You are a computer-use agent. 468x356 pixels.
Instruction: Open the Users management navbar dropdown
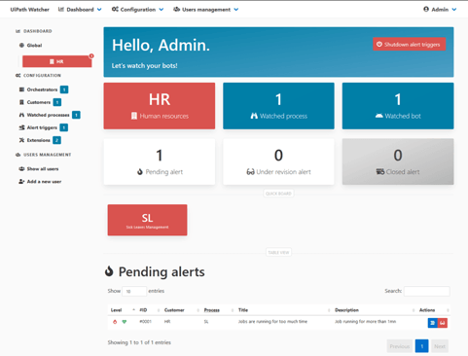(206, 10)
